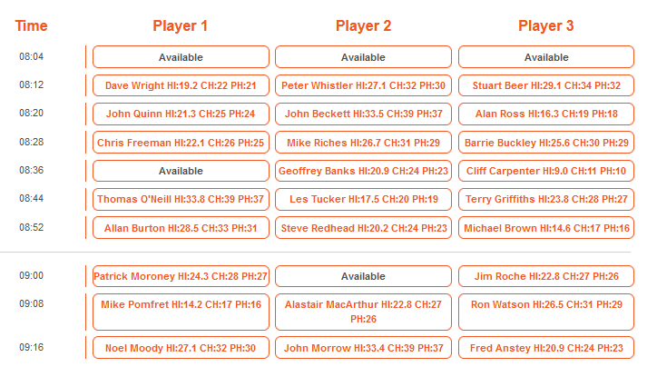Image resolution: width=657 pixels, height=367 pixels.
Task: Open Barrie Buckley's booking entry
Action: click(546, 143)
